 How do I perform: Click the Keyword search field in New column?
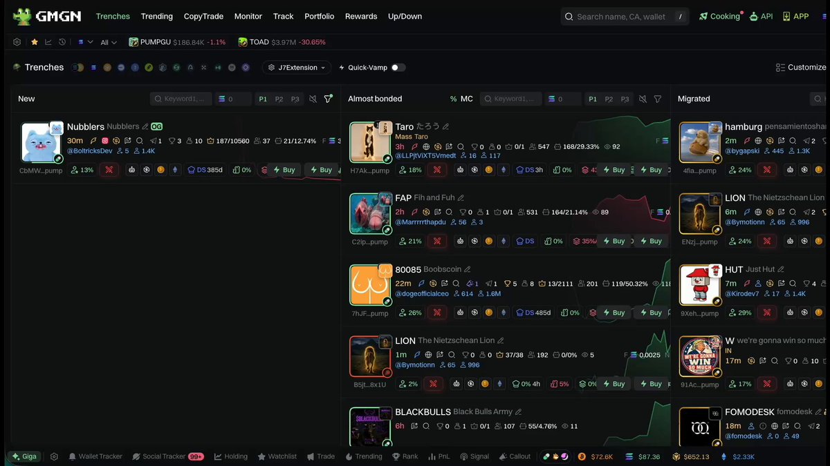(x=181, y=99)
